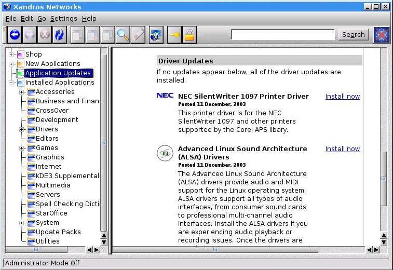
Task: Open the Settings menu
Action: point(63,18)
